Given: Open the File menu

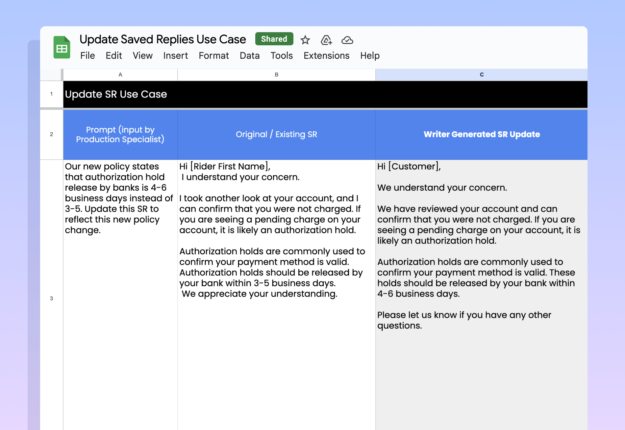Looking at the screenshot, I should 87,56.
